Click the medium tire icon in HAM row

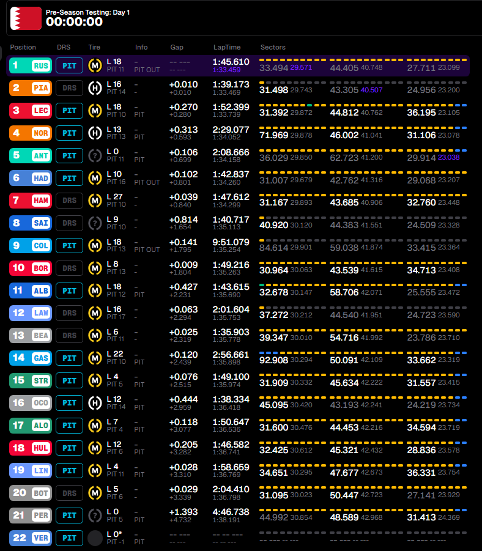click(95, 201)
